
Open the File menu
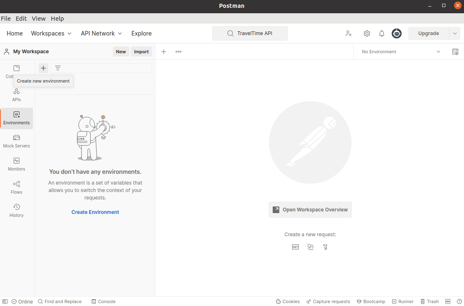[6, 19]
